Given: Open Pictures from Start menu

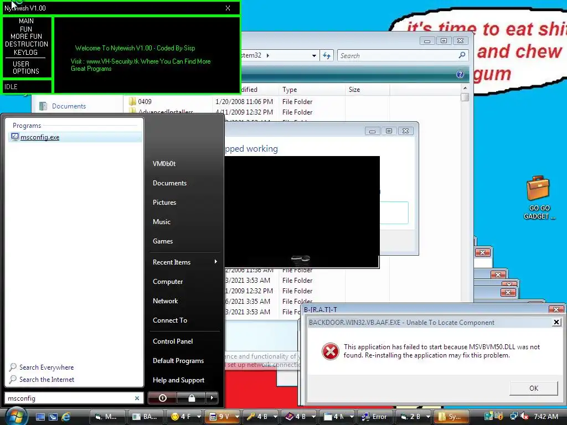Looking at the screenshot, I should pyautogui.click(x=164, y=203).
